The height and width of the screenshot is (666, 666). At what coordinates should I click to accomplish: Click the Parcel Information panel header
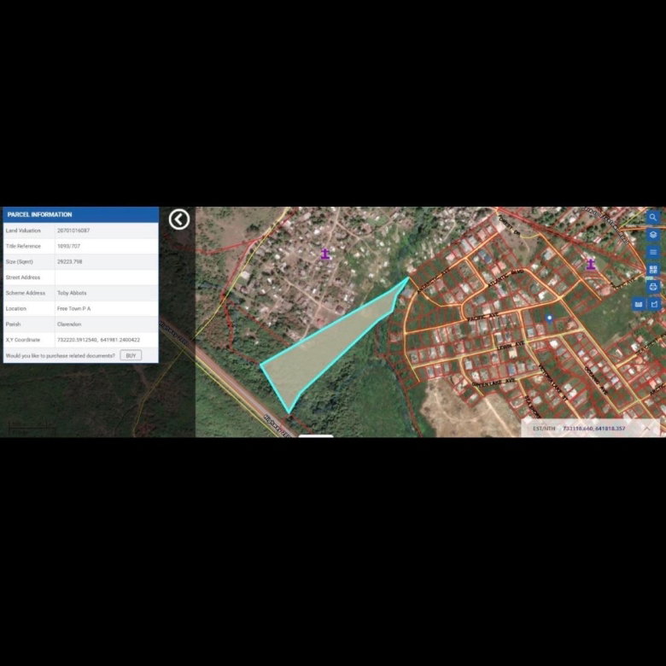coord(80,214)
